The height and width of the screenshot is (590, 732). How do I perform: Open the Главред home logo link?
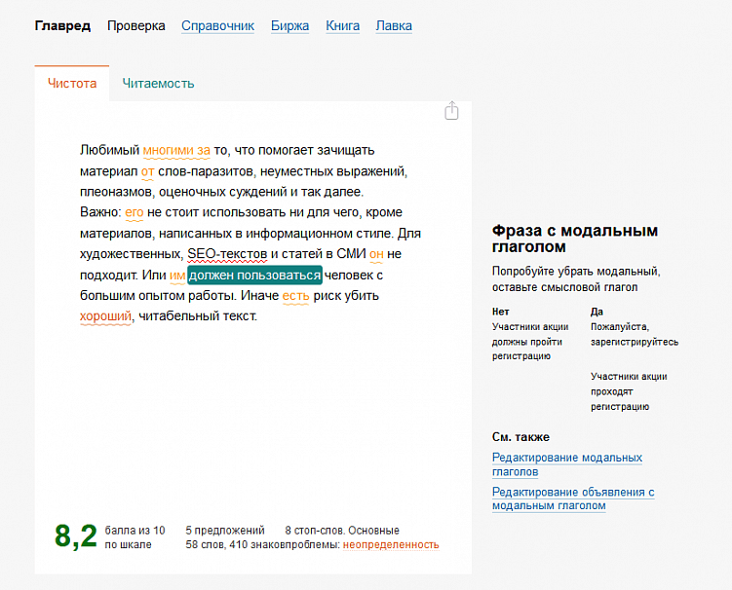(x=62, y=26)
